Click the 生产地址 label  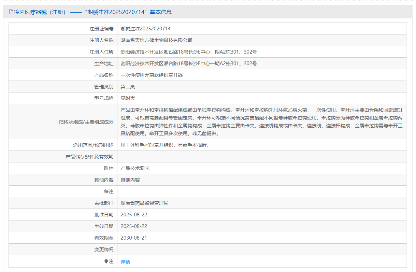point(104,63)
